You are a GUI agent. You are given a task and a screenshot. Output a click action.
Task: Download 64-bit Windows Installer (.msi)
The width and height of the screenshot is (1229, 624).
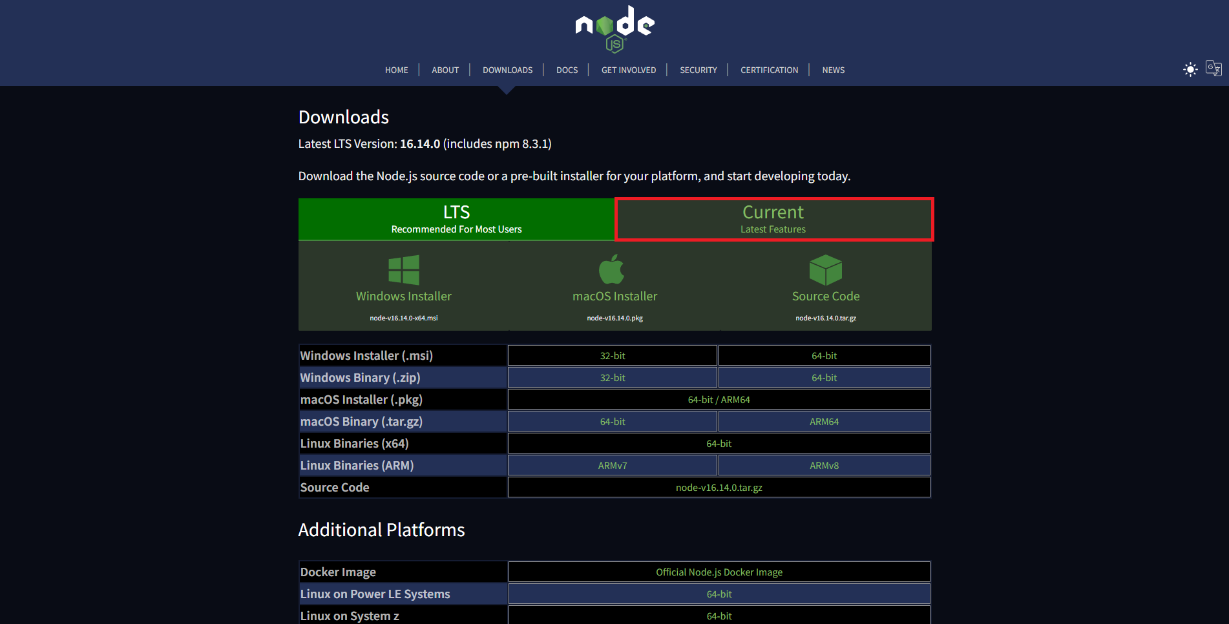pyautogui.click(x=825, y=355)
